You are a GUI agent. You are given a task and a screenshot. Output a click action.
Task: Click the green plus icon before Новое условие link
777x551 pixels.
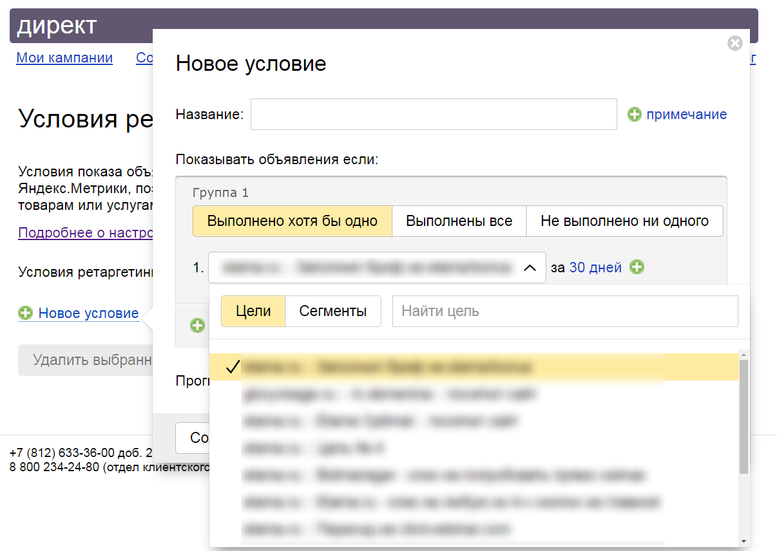26,313
